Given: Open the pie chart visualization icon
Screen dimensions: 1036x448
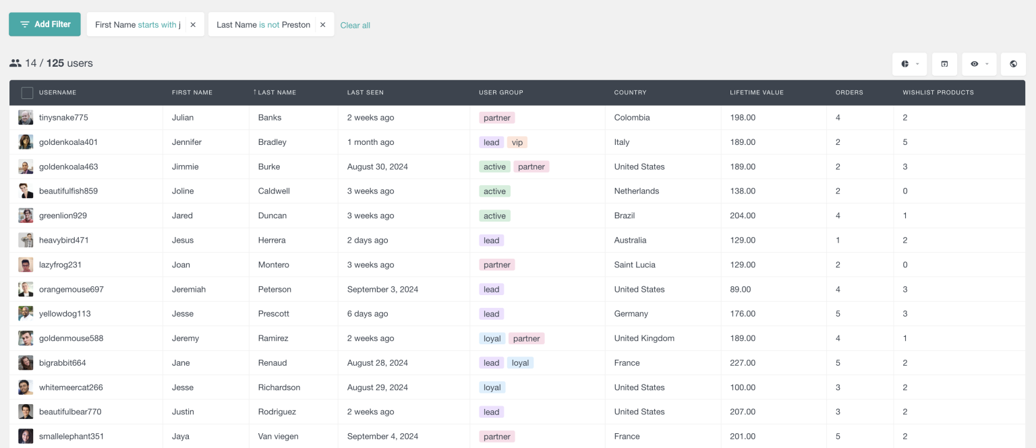Looking at the screenshot, I should pyautogui.click(x=904, y=63).
